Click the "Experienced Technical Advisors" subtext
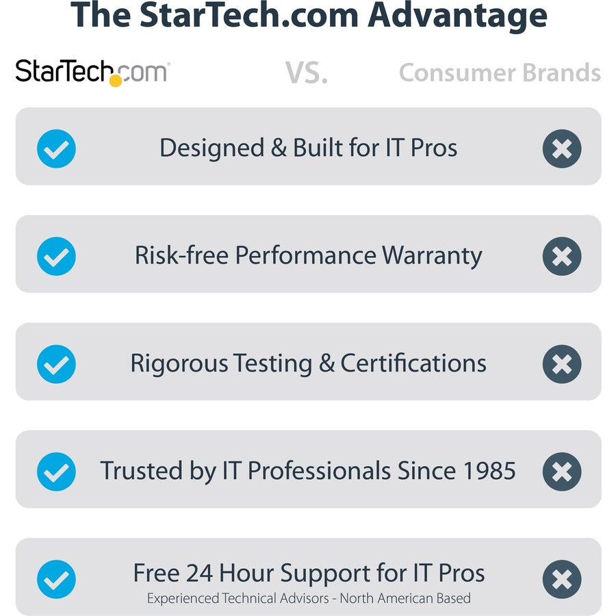The height and width of the screenshot is (616, 616). pos(309,598)
